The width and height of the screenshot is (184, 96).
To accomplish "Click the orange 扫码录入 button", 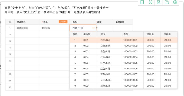I will click(63, 22).
